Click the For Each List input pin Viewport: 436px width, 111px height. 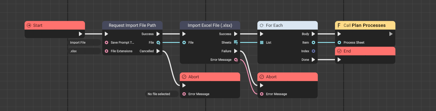point(261,43)
